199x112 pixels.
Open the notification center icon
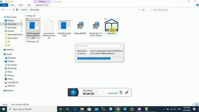click(x=194, y=109)
